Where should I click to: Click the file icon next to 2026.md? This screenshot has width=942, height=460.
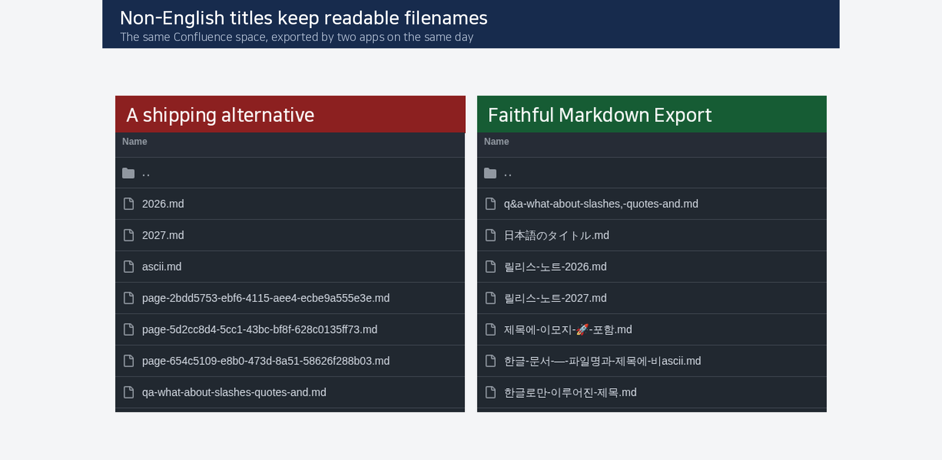tap(129, 204)
